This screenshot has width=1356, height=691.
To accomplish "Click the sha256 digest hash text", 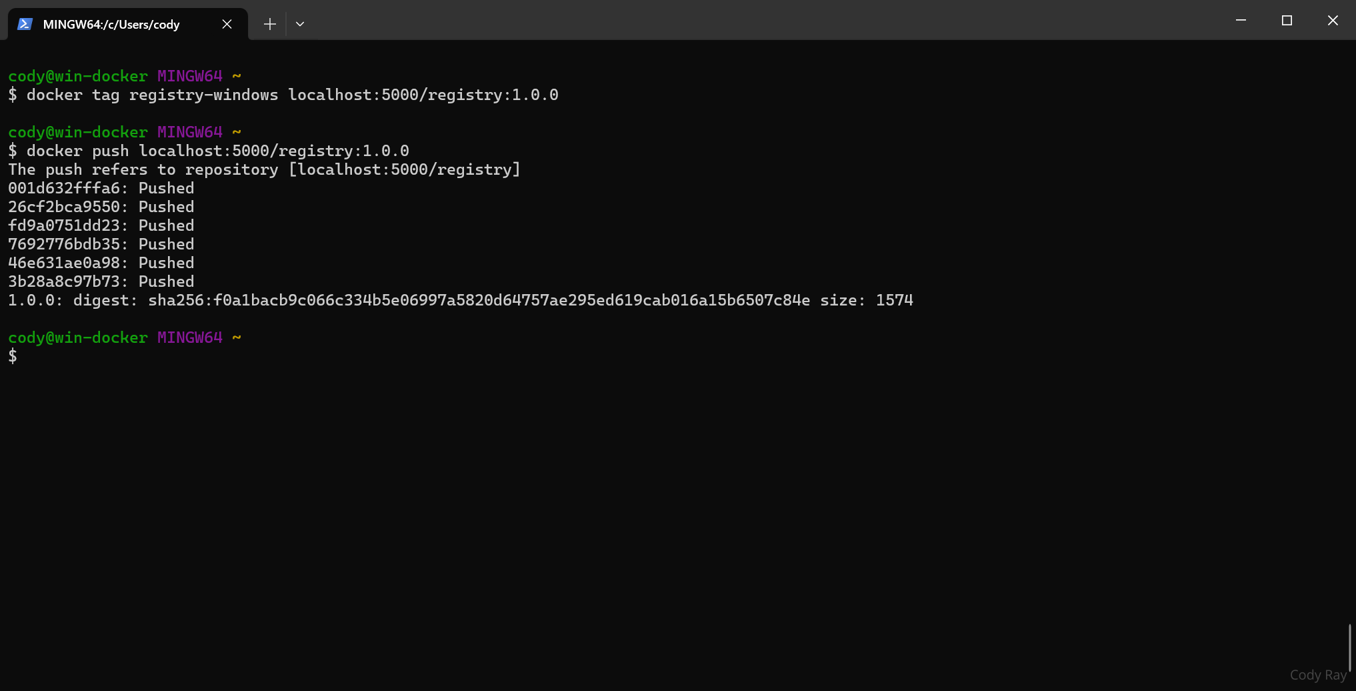I will coord(479,300).
